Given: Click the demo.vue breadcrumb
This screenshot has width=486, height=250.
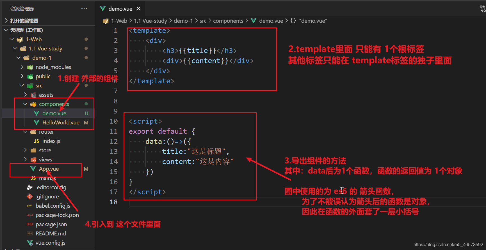Looking at the screenshot, I should click(x=271, y=21).
